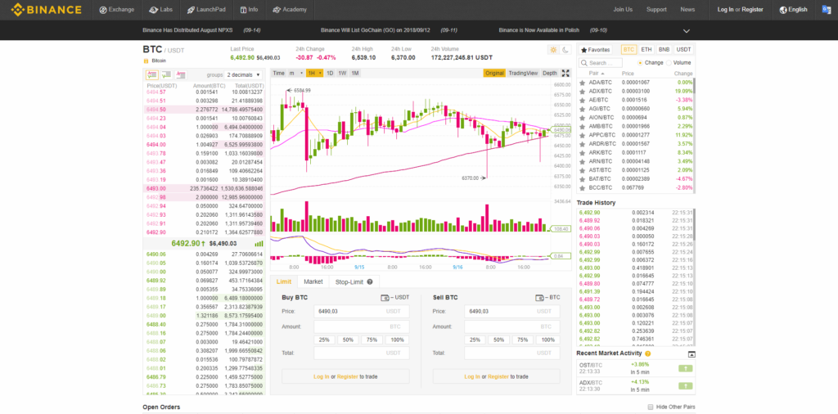The height and width of the screenshot is (414, 838).
Task: Open the 2 decimals groups dropdown
Action: [244, 74]
